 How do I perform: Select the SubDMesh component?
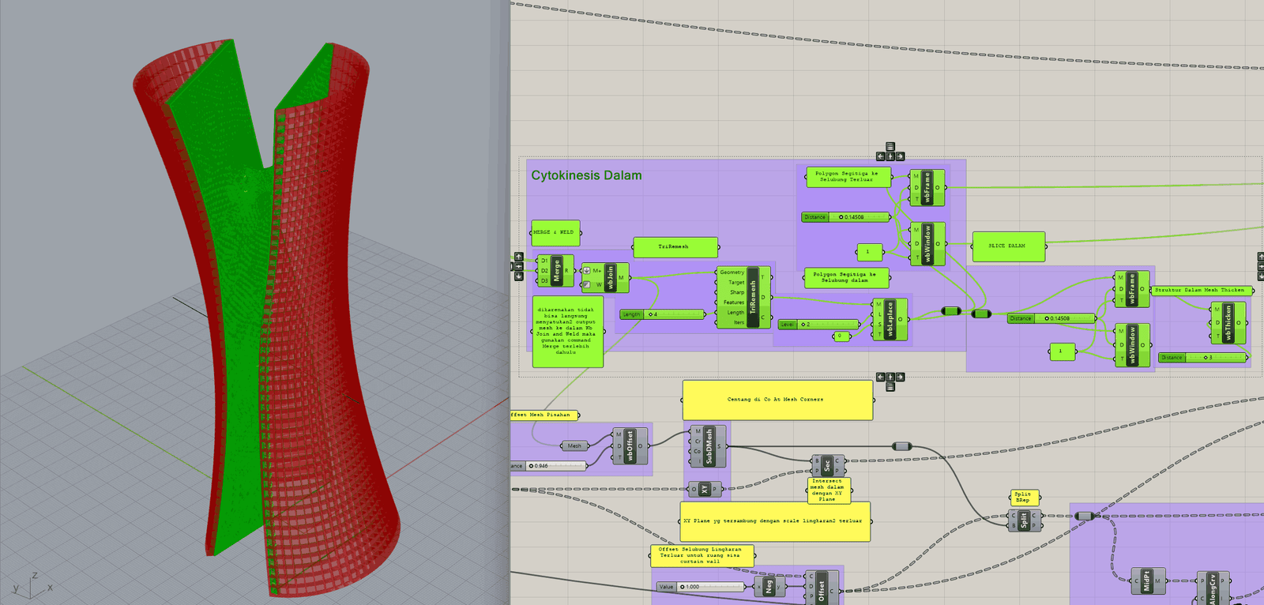709,446
